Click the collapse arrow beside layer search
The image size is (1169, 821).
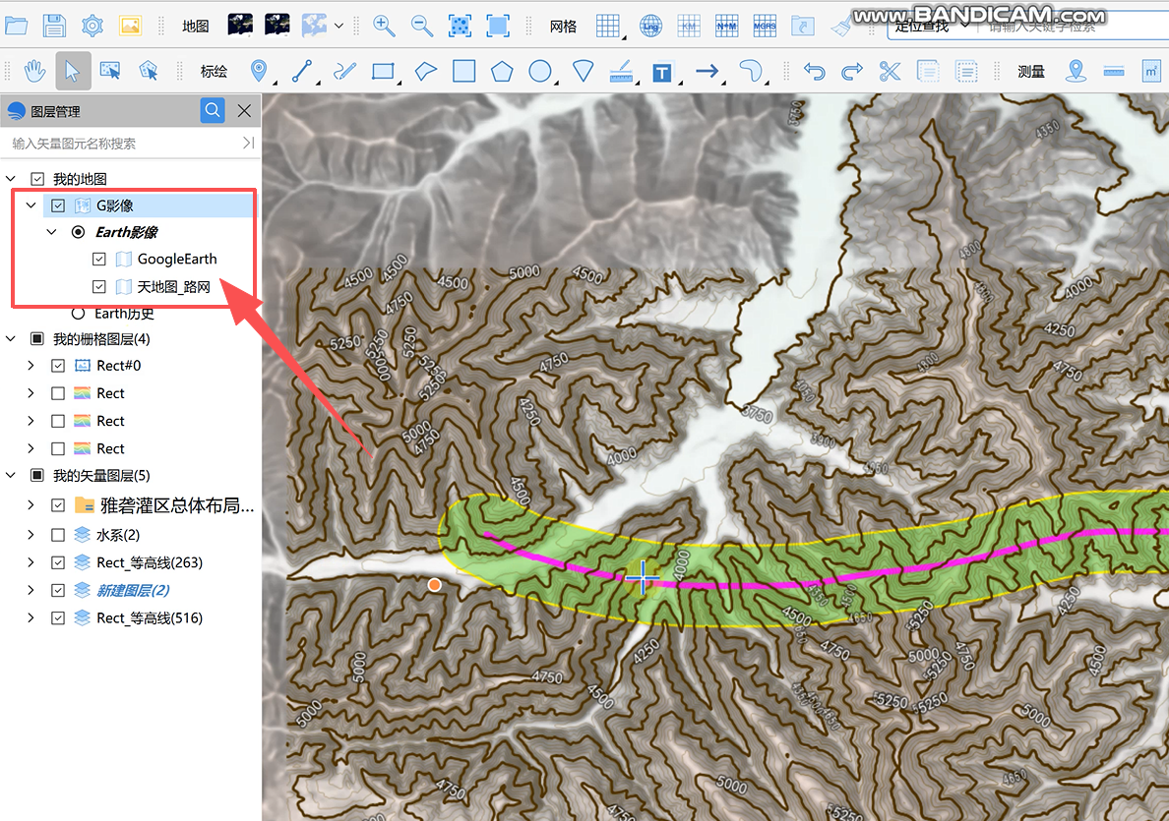pyautogui.click(x=248, y=143)
